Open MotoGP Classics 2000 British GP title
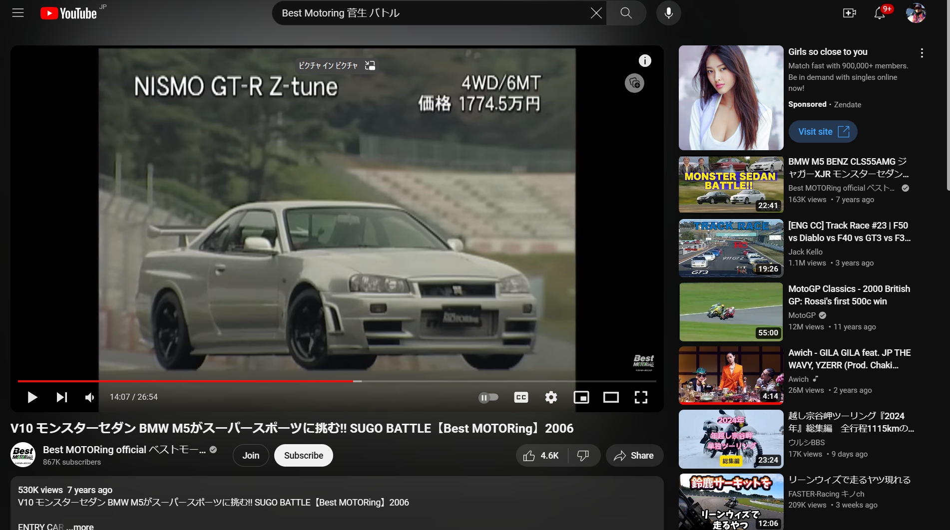This screenshot has width=950, height=530. pyautogui.click(x=849, y=295)
